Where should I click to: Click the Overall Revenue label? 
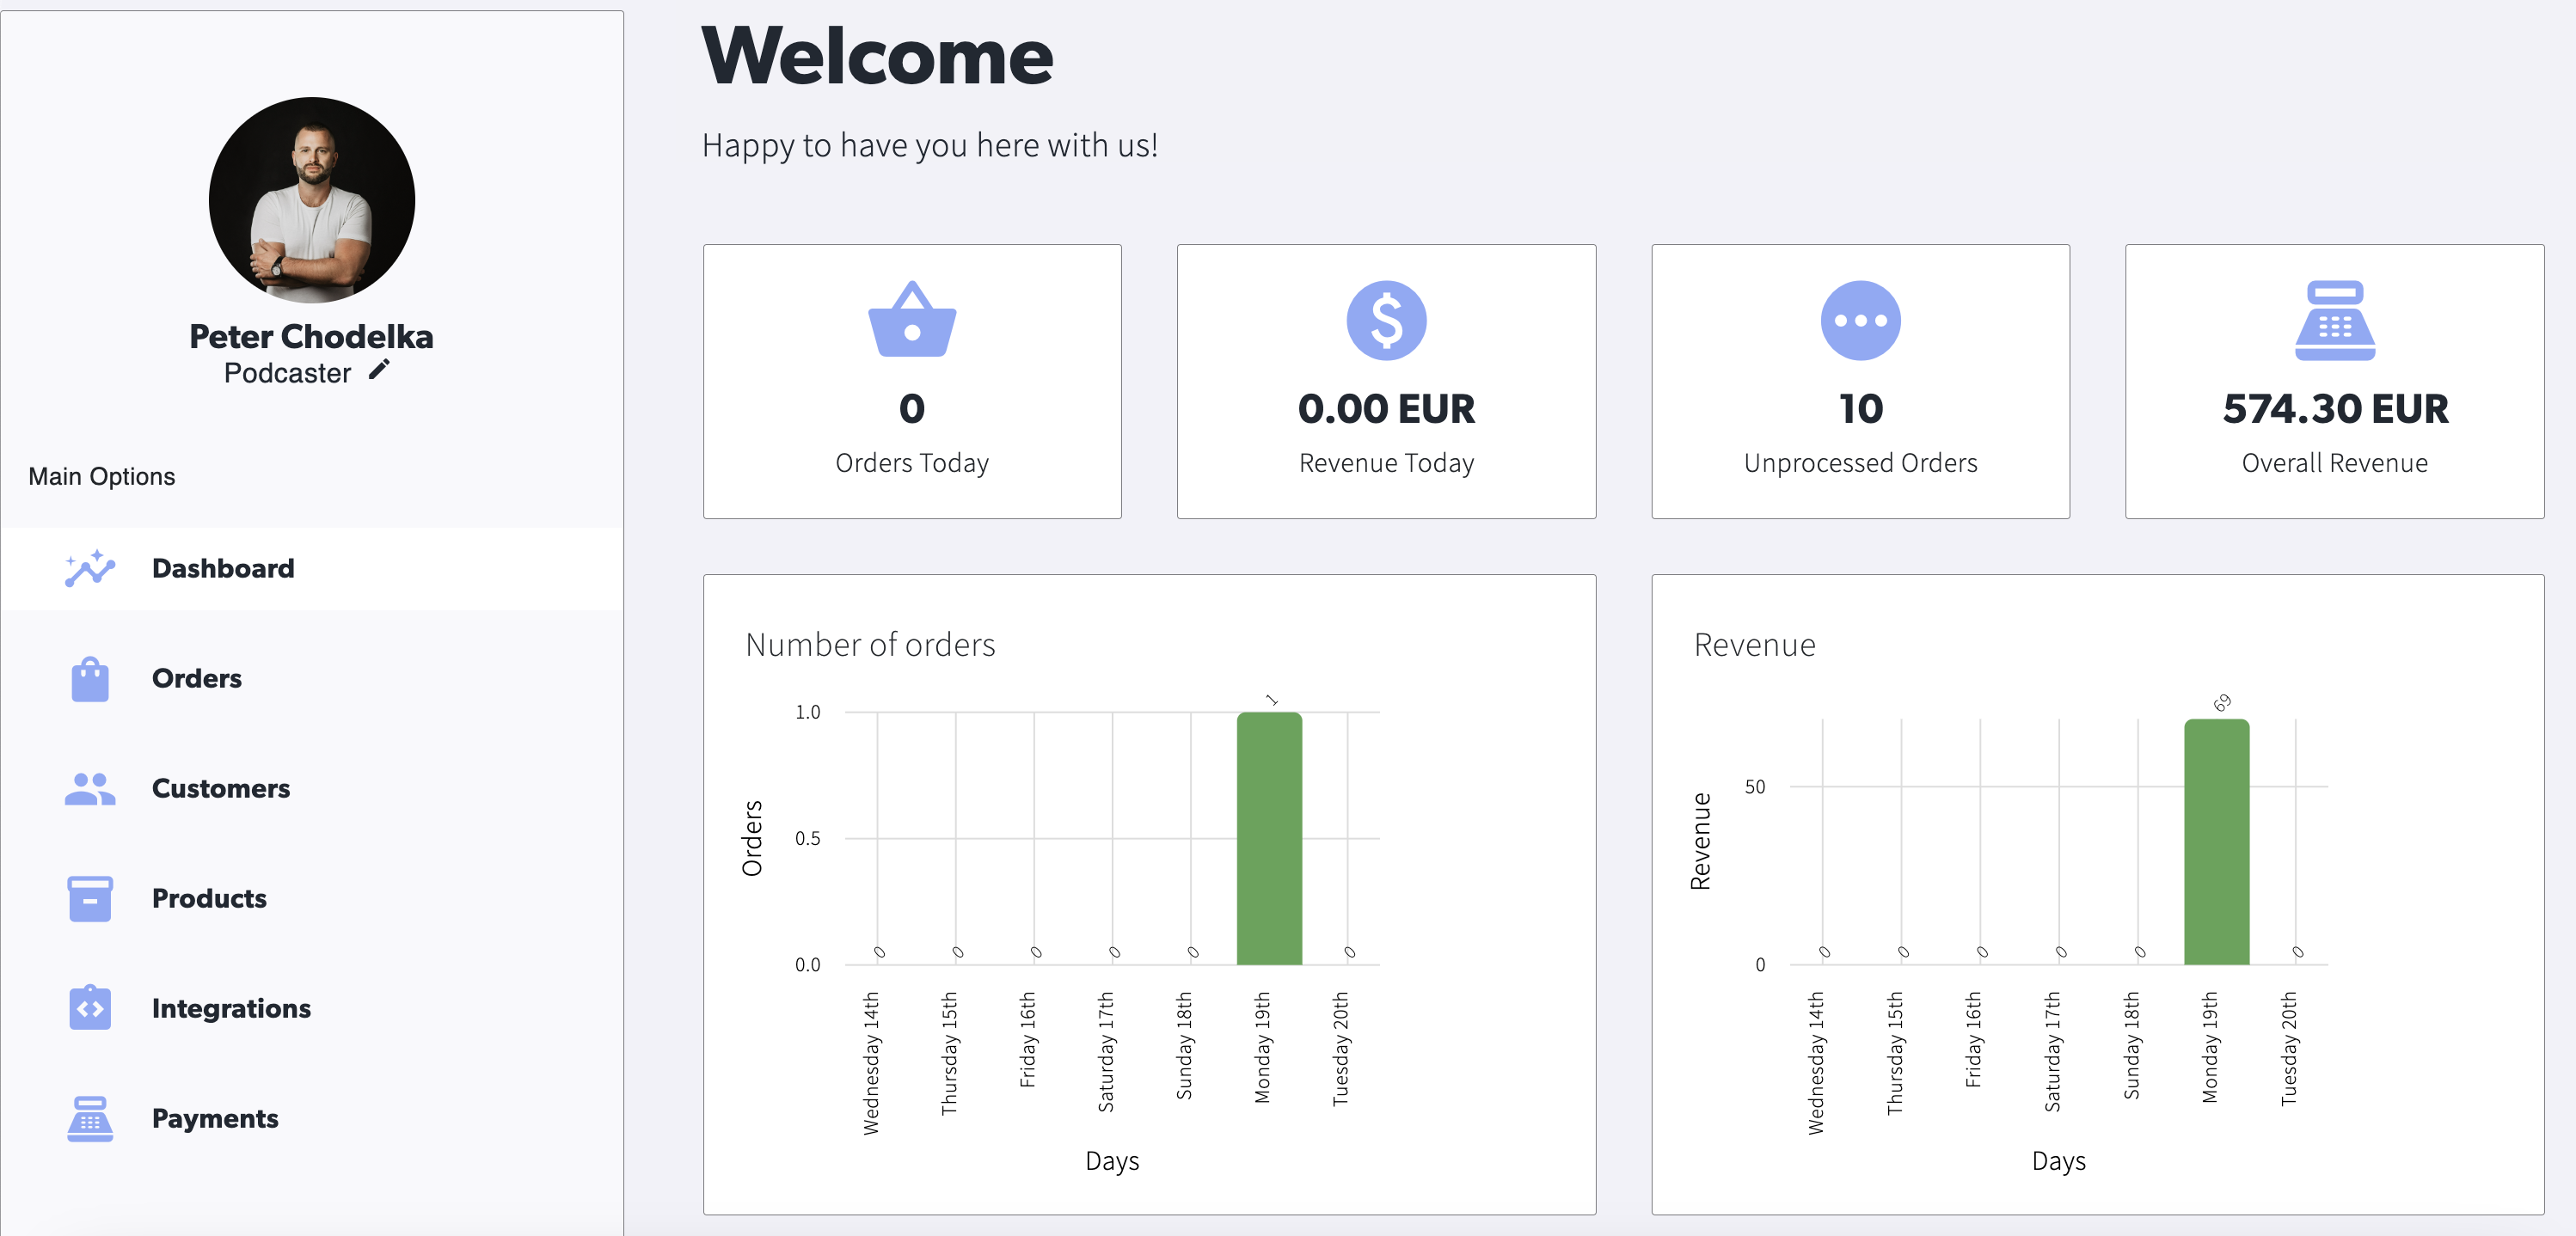click(x=2335, y=463)
